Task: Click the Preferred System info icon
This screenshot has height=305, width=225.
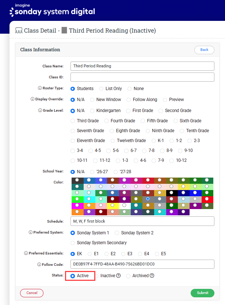Action: click(30, 232)
